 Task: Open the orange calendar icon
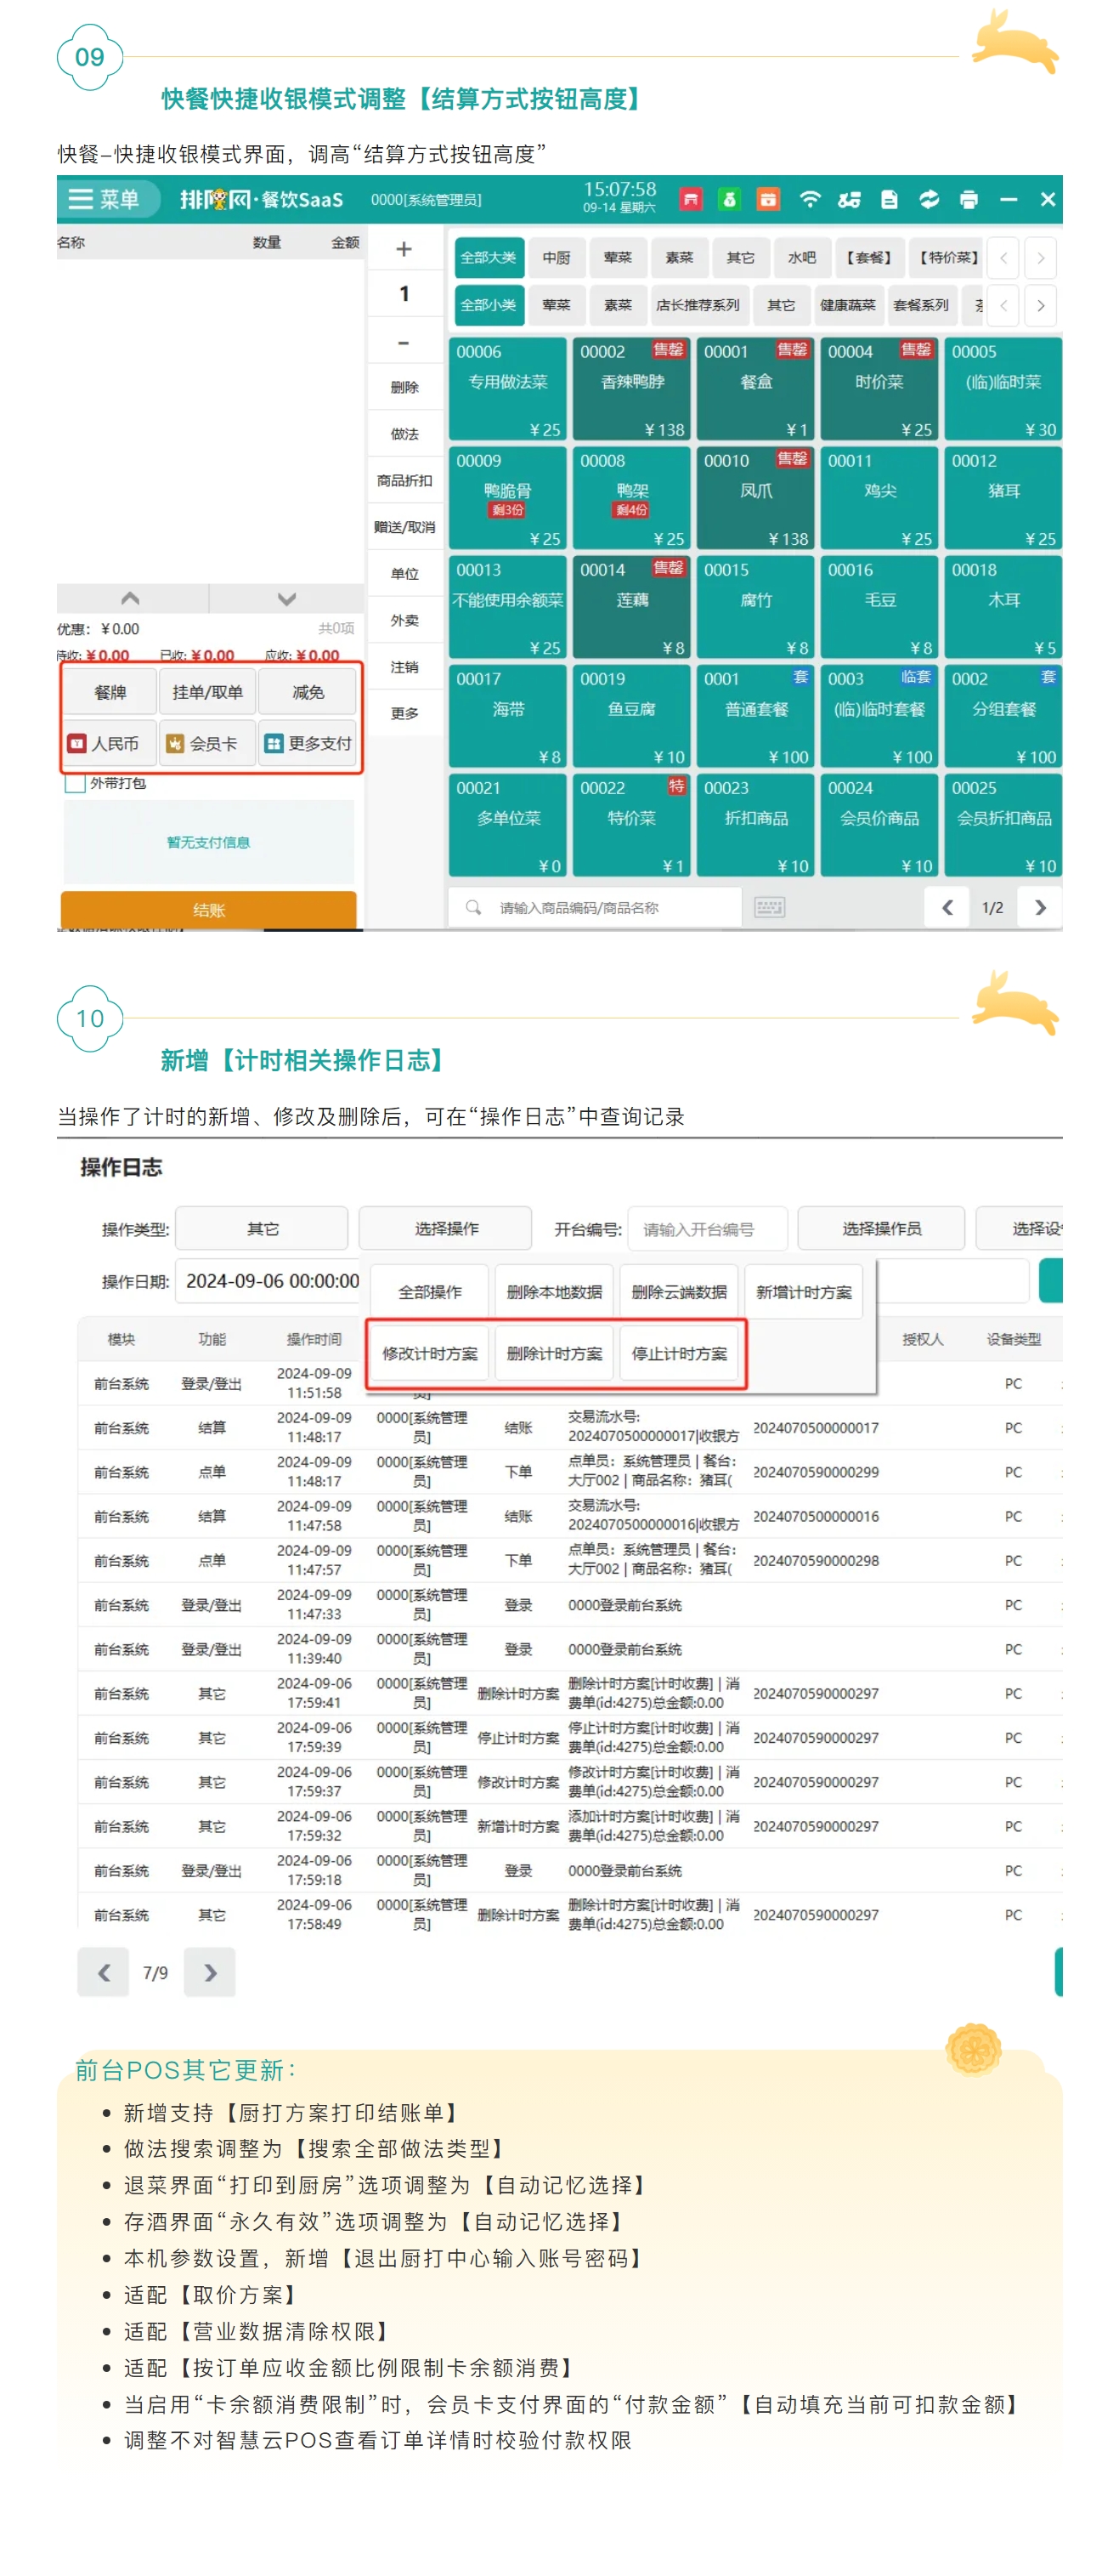tap(767, 199)
